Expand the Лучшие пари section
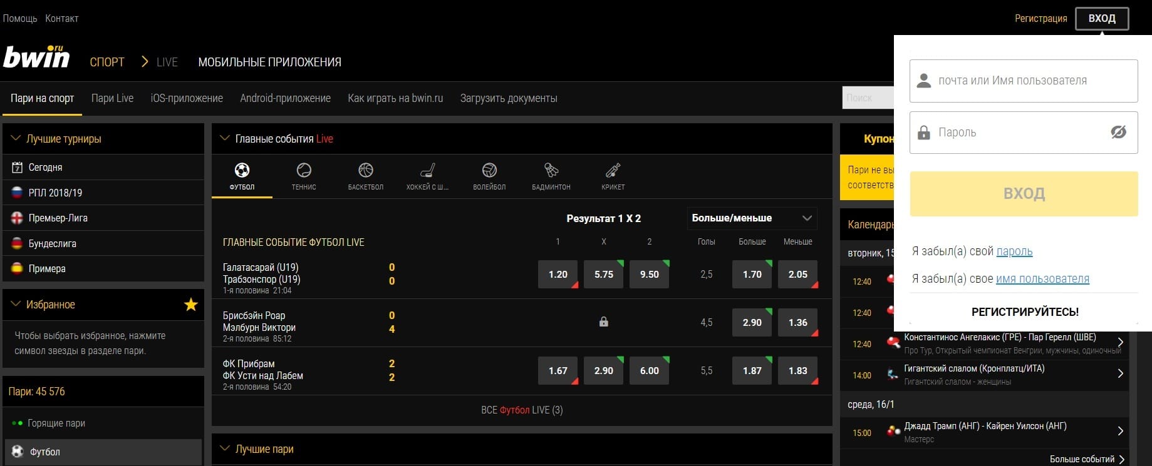 point(224,448)
